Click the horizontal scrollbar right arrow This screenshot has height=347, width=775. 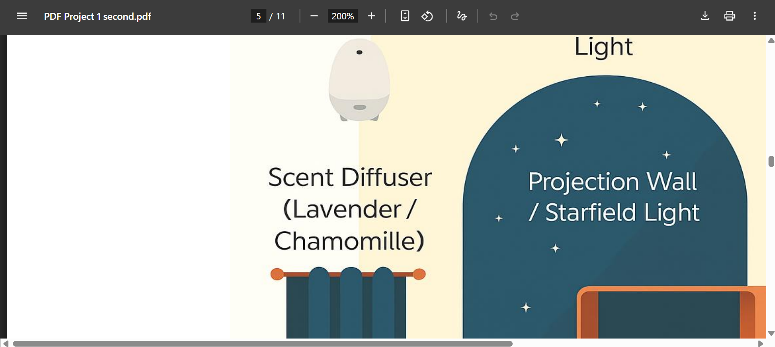tap(760, 344)
